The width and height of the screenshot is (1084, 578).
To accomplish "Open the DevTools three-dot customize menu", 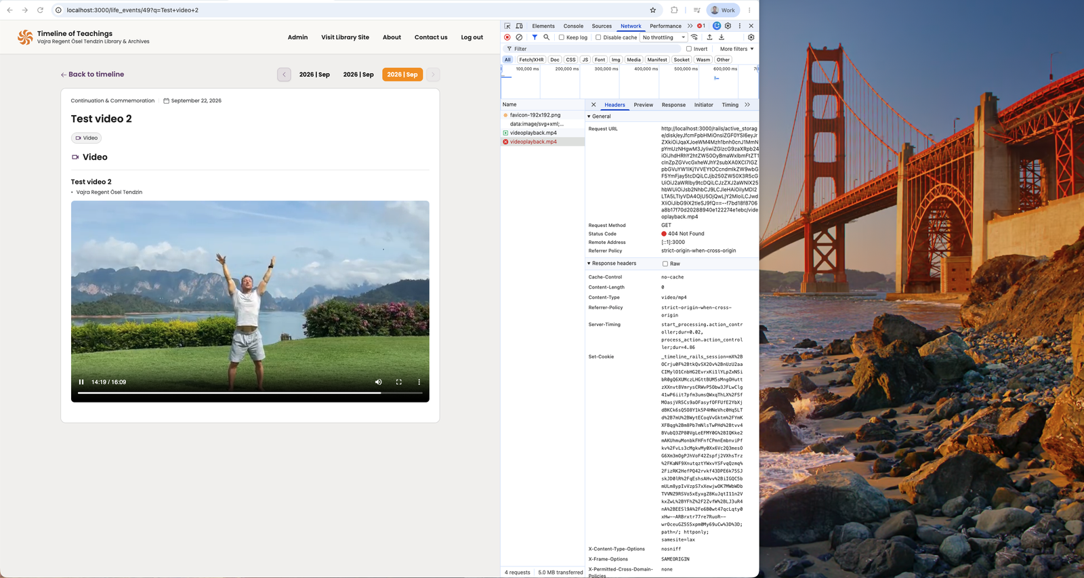I will (x=740, y=26).
